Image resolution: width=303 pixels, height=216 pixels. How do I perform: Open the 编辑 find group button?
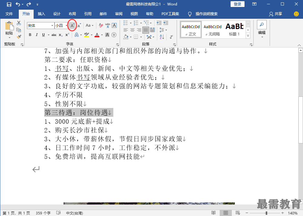pos(262,29)
